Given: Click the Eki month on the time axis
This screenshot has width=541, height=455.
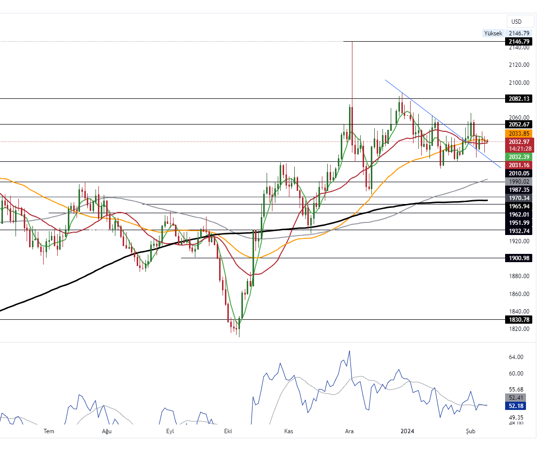Looking at the screenshot, I should click(x=228, y=431).
